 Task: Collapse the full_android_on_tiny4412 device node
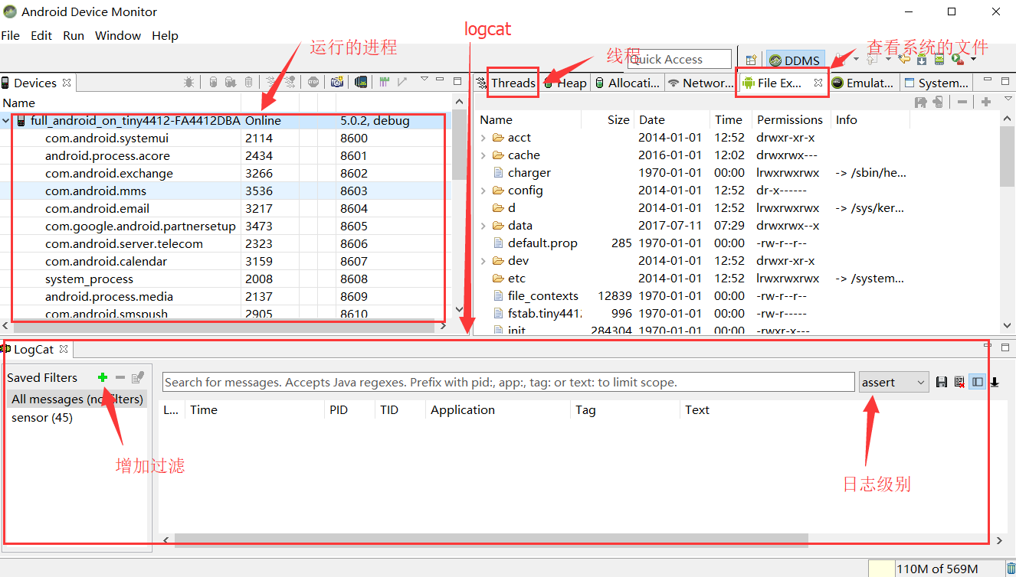coord(6,121)
